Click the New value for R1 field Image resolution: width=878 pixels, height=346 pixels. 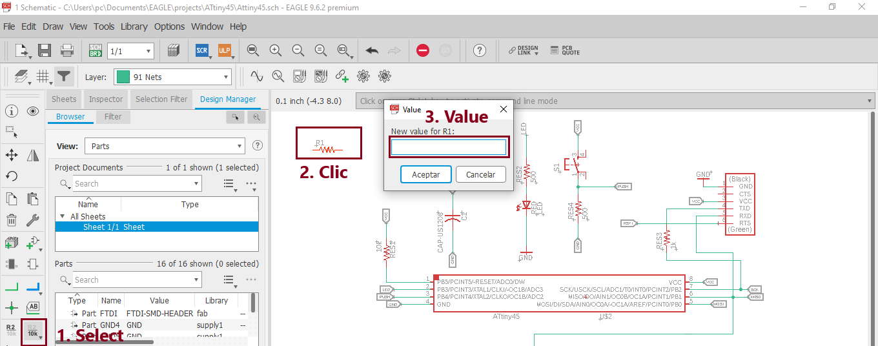click(x=449, y=147)
